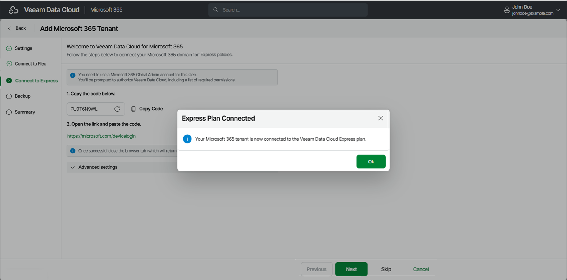Refresh the device code
Viewport: 567px width, 280px height.
tap(117, 109)
